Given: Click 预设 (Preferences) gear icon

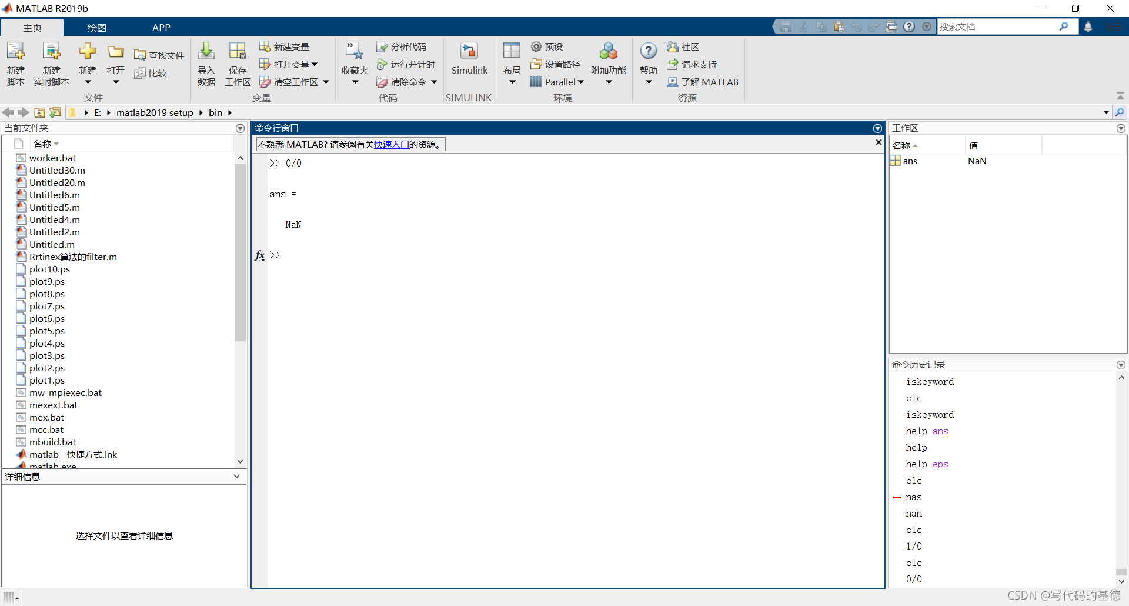Looking at the screenshot, I should coord(536,46).
